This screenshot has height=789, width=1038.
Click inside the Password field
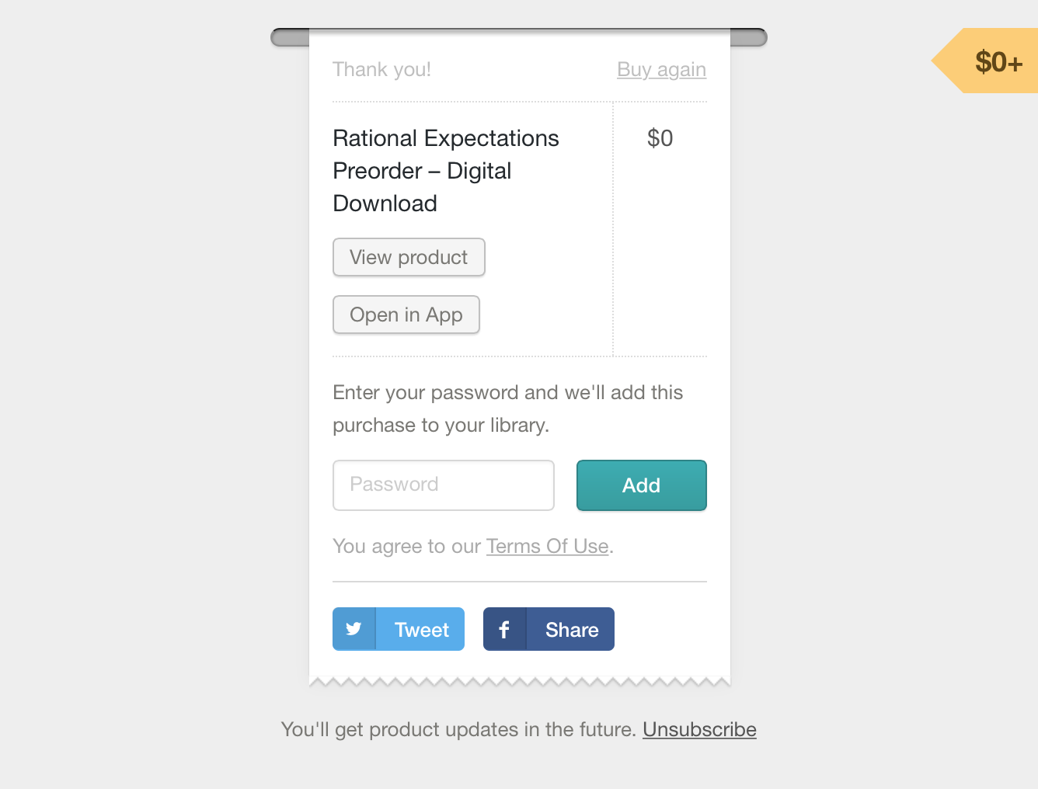coord(443,485)
